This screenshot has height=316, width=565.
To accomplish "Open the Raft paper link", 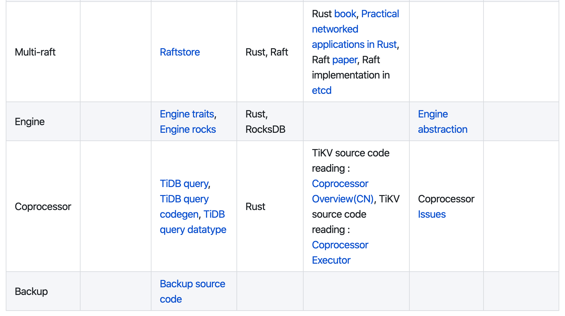I will point(344,60).
